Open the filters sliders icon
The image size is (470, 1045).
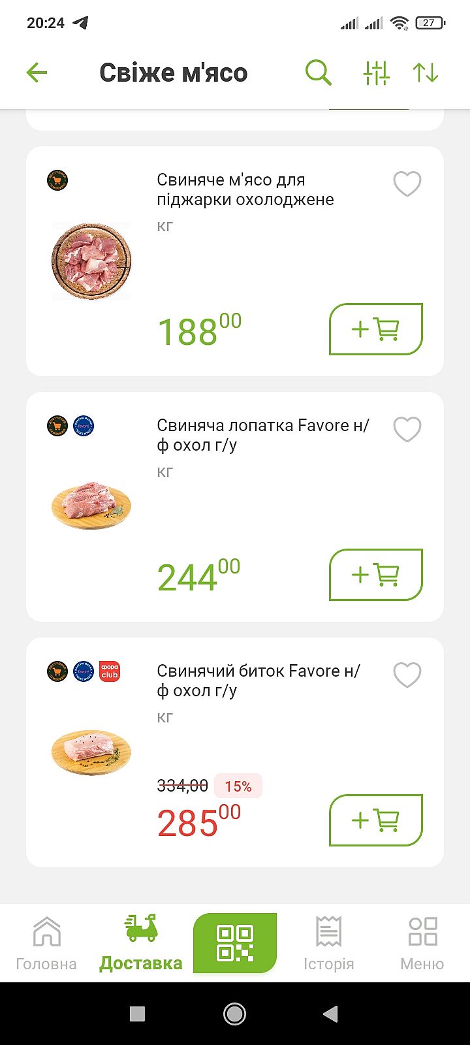tap(376, 72)
